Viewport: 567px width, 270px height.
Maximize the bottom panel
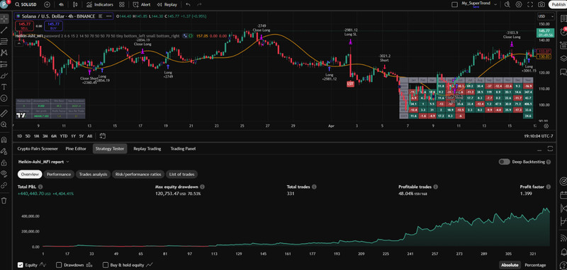[550, 148]
